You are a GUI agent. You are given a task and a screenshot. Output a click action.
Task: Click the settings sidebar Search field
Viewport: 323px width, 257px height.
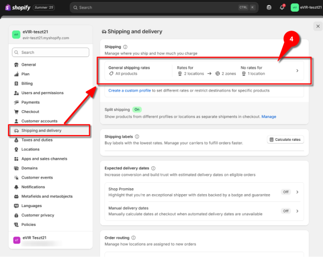[x=50, y=53]
